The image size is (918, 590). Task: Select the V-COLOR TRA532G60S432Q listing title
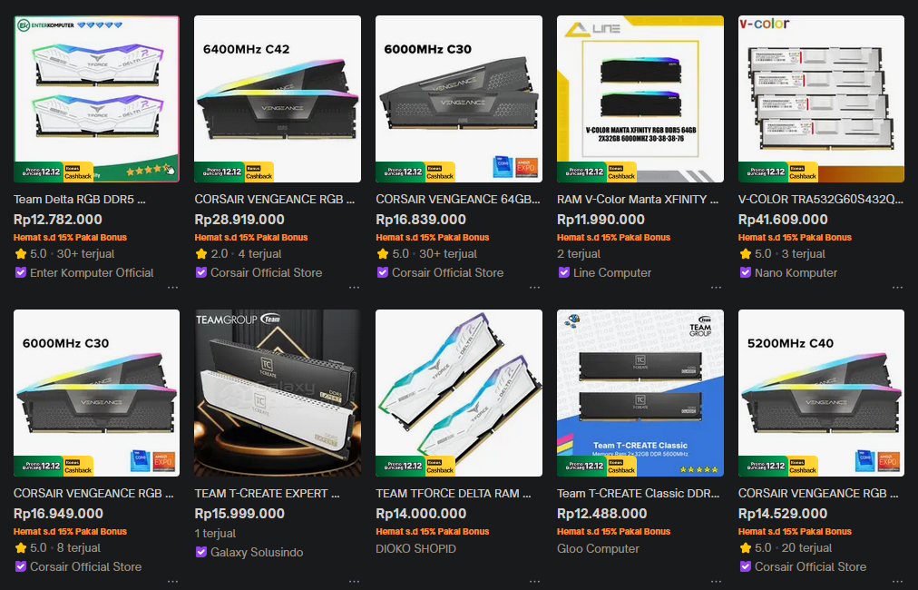[x=821, y=199]
